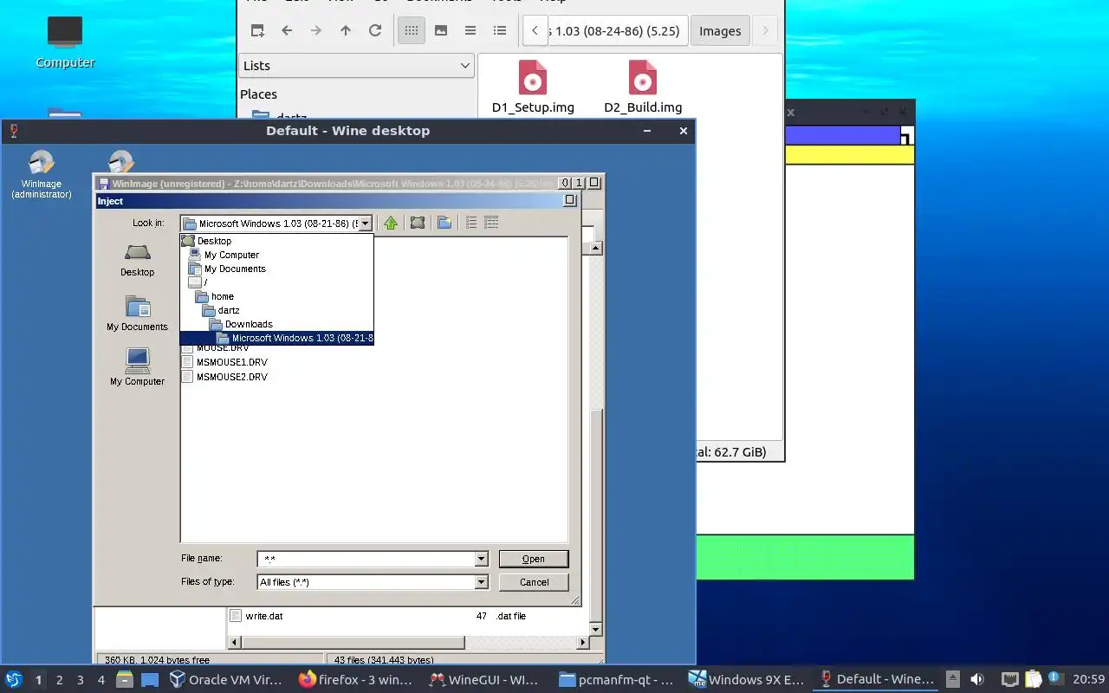This screenshot has height=693, width=1109.
Task: Click WinImage horizontal scrollbar right arrow
Action: pyautogui.click(x=583, y=643)
